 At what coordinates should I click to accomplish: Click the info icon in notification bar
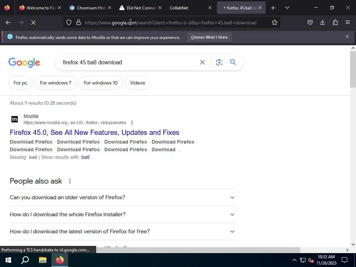[x=10, y=37]
